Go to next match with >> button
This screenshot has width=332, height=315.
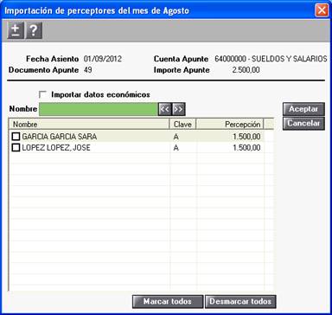tap(178, 109)
